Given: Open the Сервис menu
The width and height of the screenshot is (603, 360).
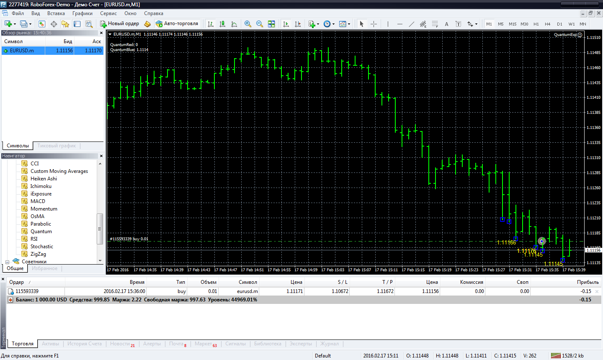Looking at the screenshot, I should pos(108,13).
